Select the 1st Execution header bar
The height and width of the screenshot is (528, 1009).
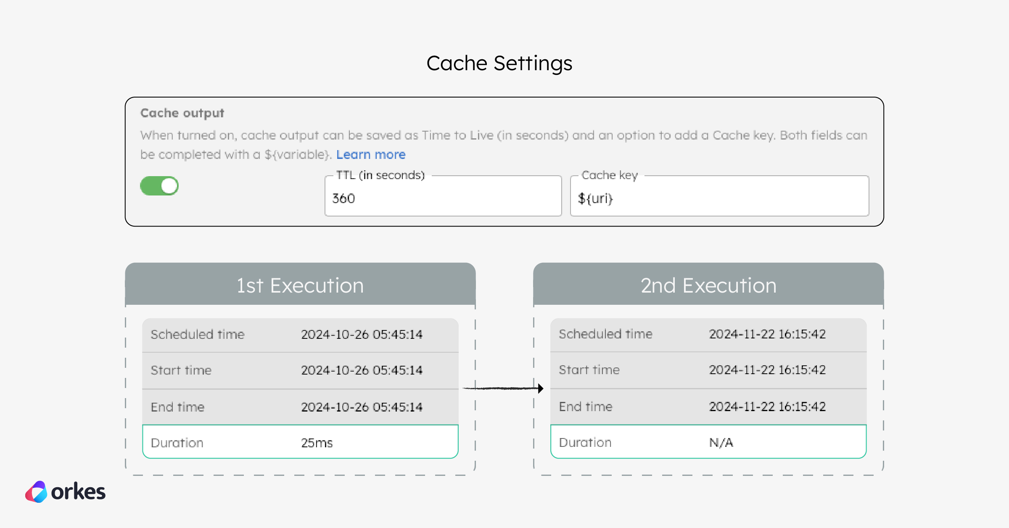tap(300, 285)
